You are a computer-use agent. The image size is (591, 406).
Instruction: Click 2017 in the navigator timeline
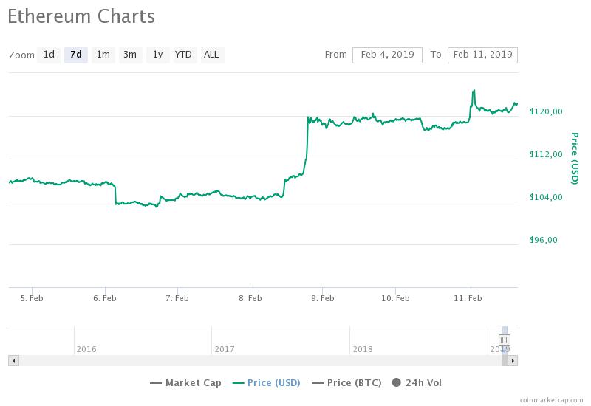[x=224, y=349]
